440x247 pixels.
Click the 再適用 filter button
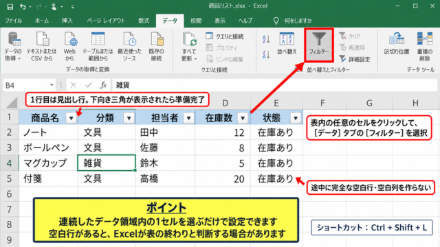pyautogui.click(x=352, y=48)
